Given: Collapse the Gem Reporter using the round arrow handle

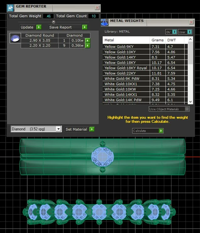Looking at the screenshot, I should point(54,22).
